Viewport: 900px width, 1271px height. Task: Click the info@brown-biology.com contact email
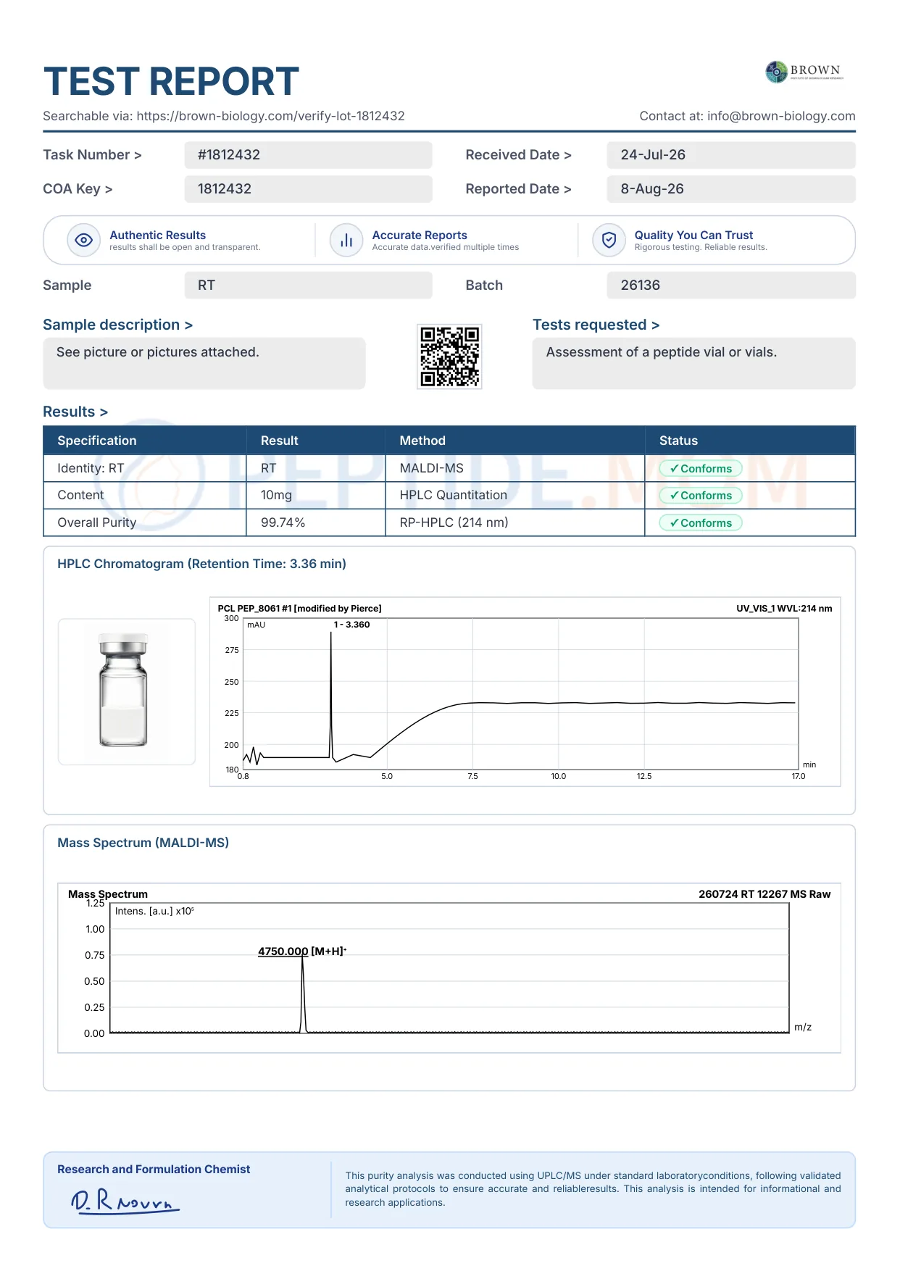tap(781, 116)
